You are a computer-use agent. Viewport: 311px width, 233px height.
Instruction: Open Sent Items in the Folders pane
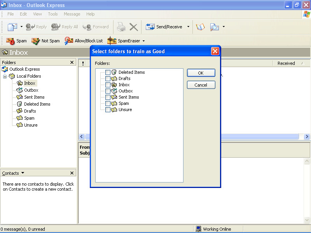click(x=34, y=97)
